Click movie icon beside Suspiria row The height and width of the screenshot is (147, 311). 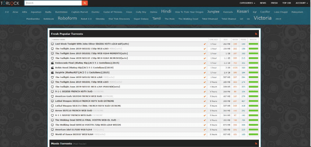tap(52, 73)
